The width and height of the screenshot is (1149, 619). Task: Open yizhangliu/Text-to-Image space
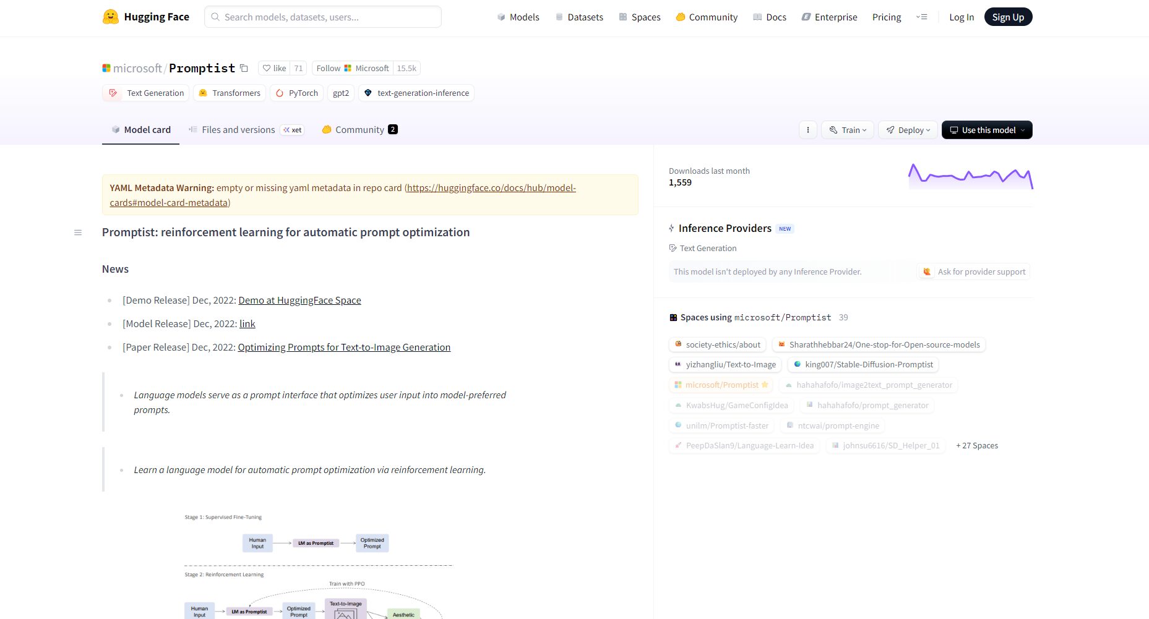pyautogui.click(x=725, y=364)
